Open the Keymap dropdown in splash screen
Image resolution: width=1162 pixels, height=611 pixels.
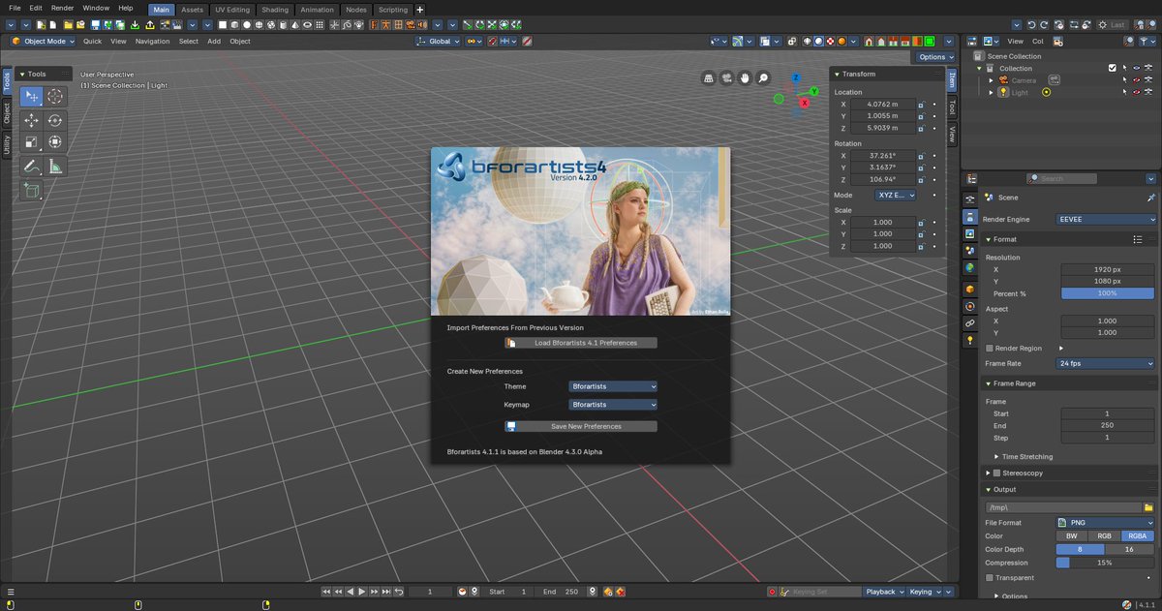(613, 404)
